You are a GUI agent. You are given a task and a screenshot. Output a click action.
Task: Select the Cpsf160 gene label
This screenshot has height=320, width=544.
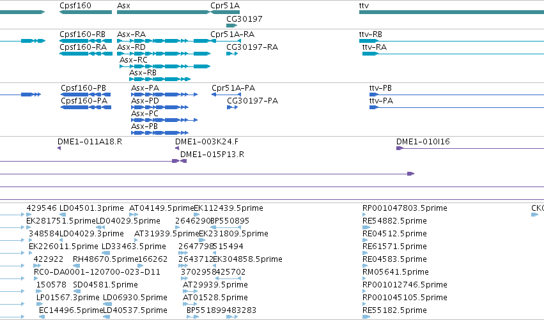[75, 6]
